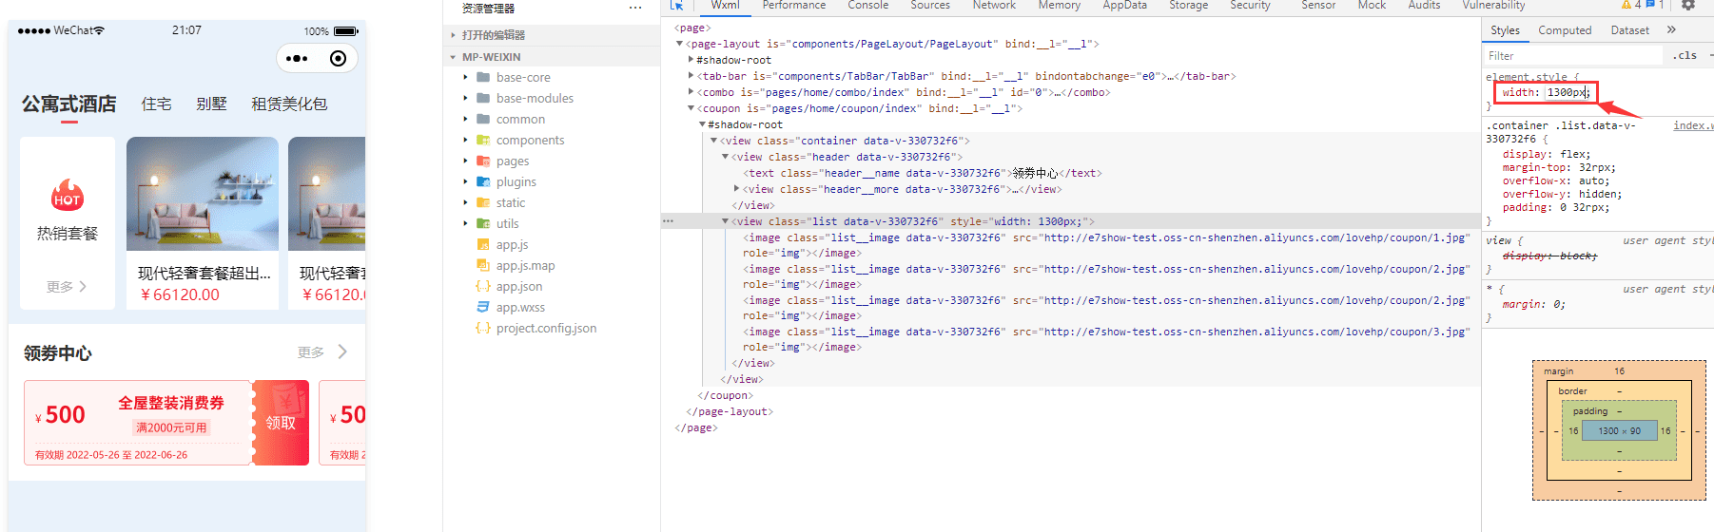
Task: Click 更多 under 热销套餐
Action: coord(67,286)
